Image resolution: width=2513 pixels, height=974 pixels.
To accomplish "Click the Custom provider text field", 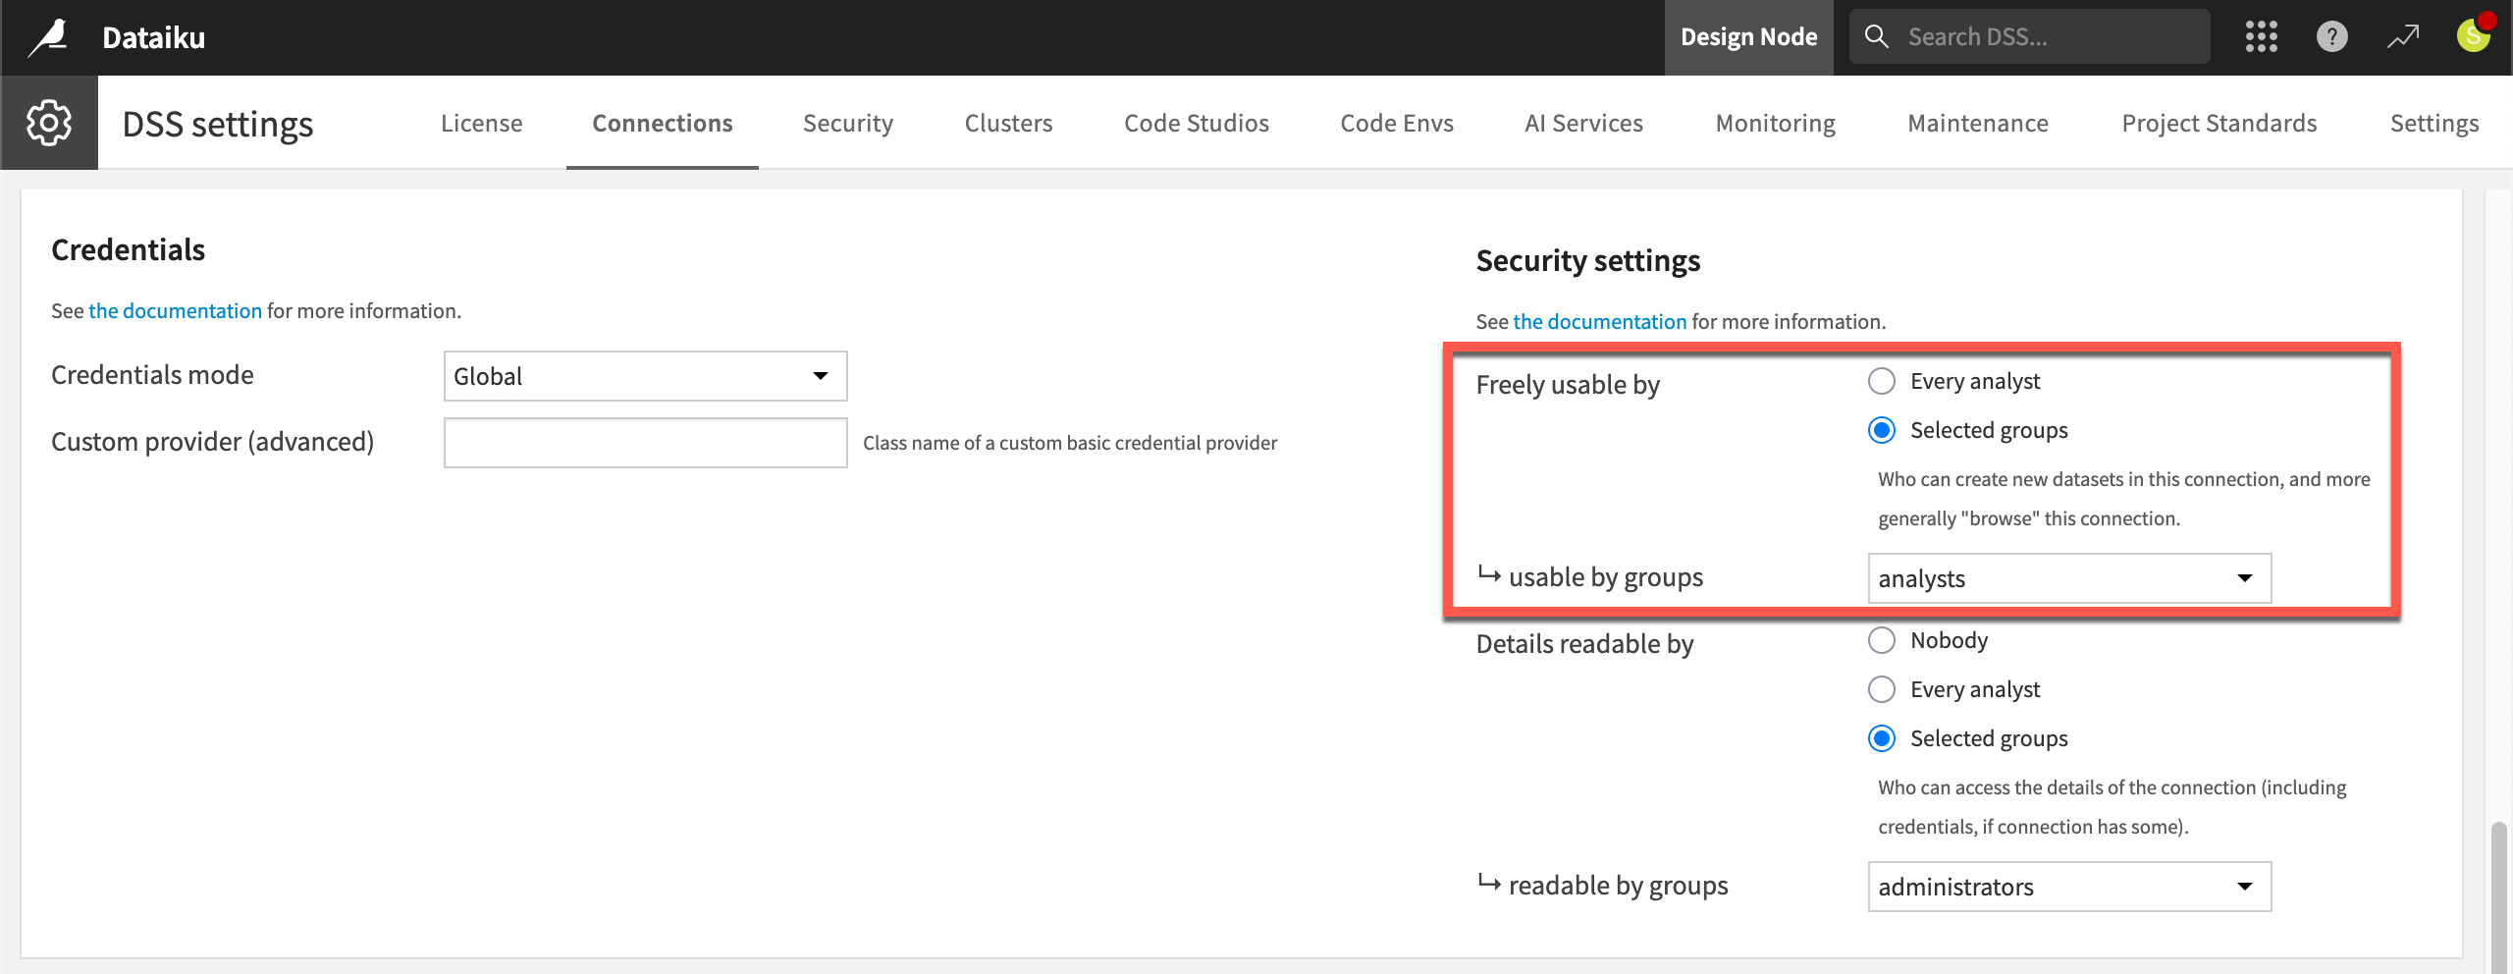I will [645, 443].
